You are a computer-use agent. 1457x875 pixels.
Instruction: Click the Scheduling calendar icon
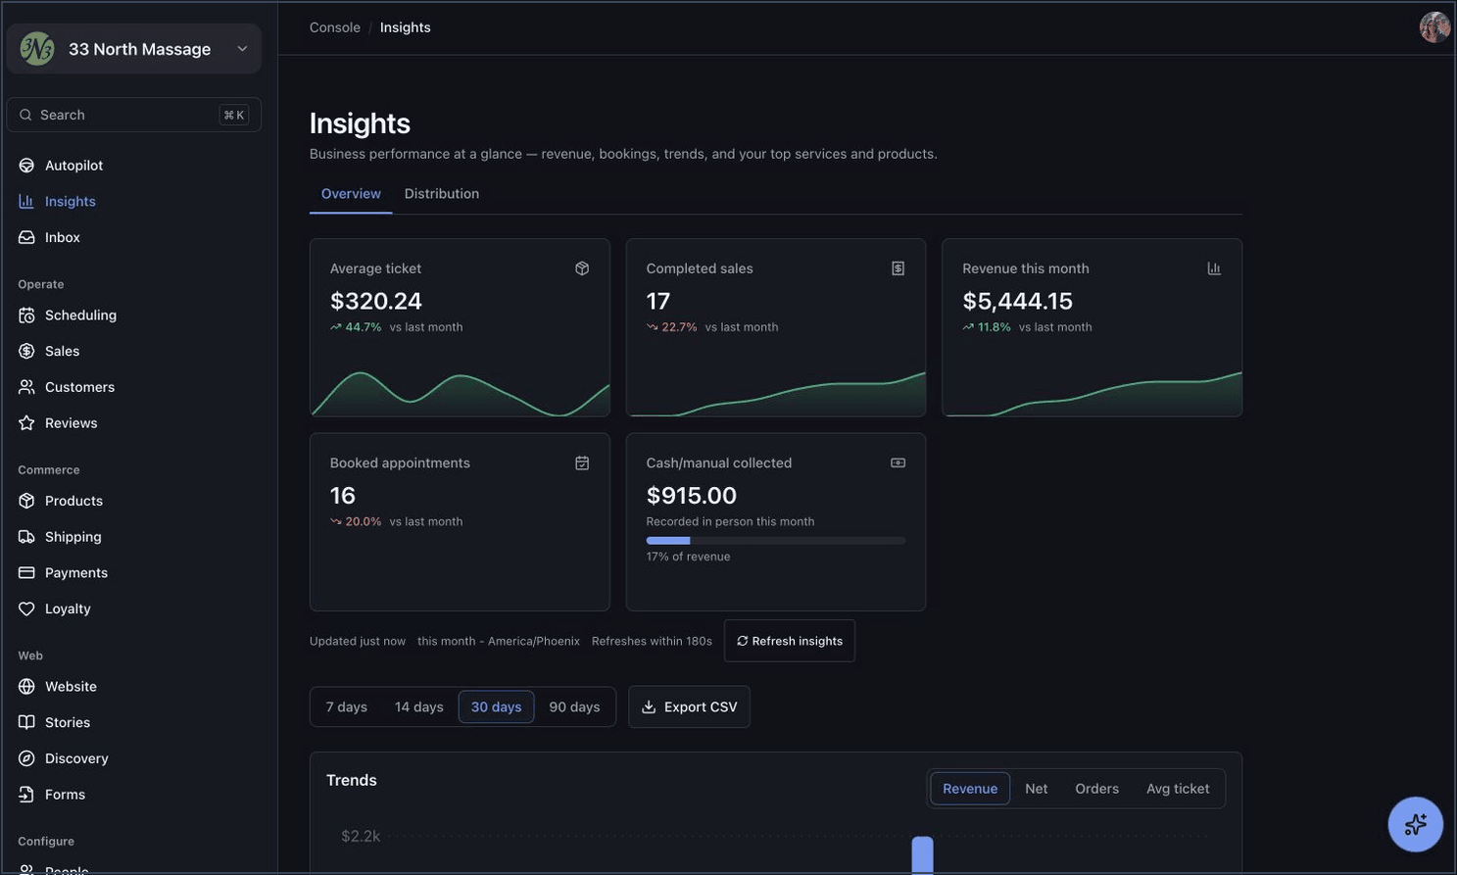(x=26, y=316)
